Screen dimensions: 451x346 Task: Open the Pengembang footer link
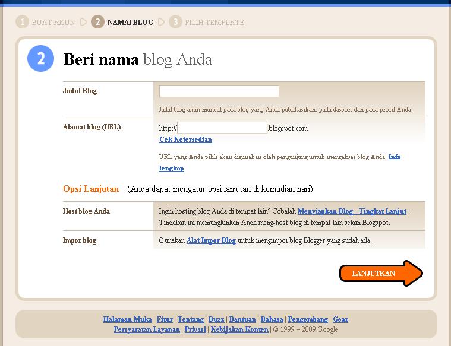click(x=308, y=319)
